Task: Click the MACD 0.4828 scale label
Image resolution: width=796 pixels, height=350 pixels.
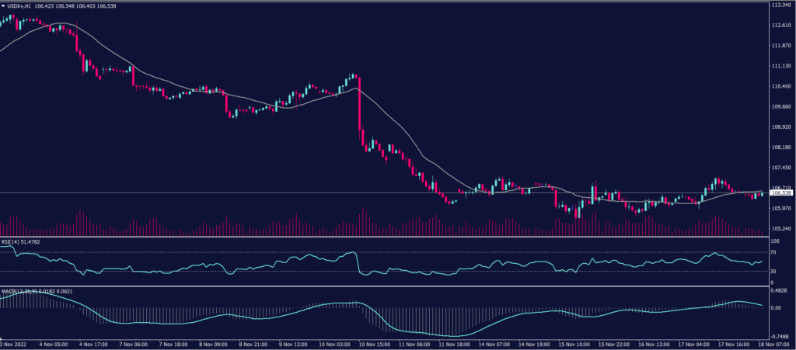Action: tap(779, 292)
